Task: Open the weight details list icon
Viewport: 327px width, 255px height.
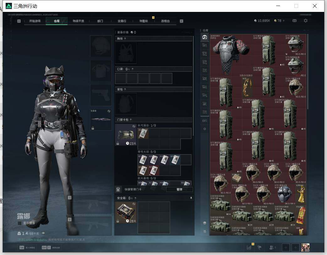Action: click(43, 233)
